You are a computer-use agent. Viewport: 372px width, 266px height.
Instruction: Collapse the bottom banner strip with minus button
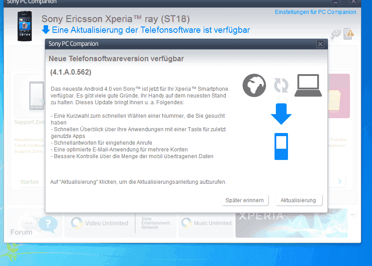[353, 215]
